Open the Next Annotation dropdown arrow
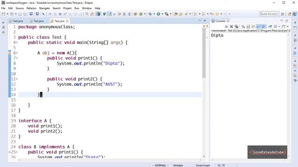The width and height of the screenshot is (298, 167). click(x=199, y=14)
